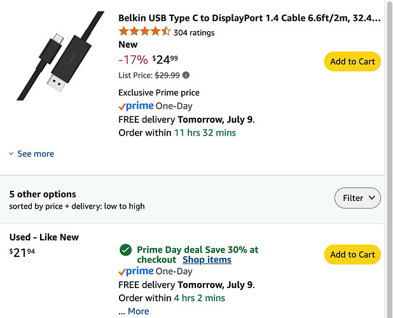Screen dimensions: 393x318
Task: Add the Used Like New offer to cart
Action: pos(352,254)
